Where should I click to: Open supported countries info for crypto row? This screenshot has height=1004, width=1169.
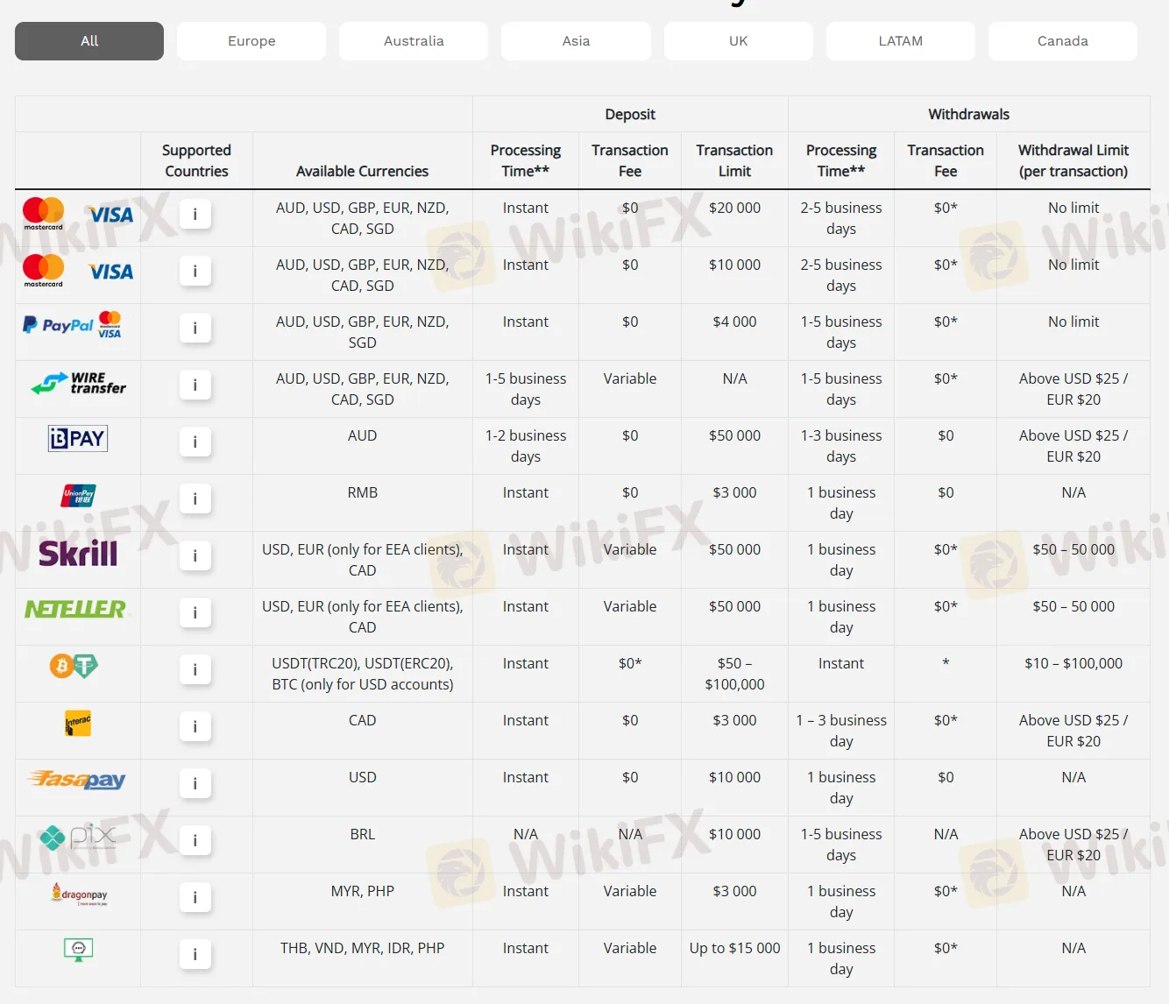(x=195, y=669)
